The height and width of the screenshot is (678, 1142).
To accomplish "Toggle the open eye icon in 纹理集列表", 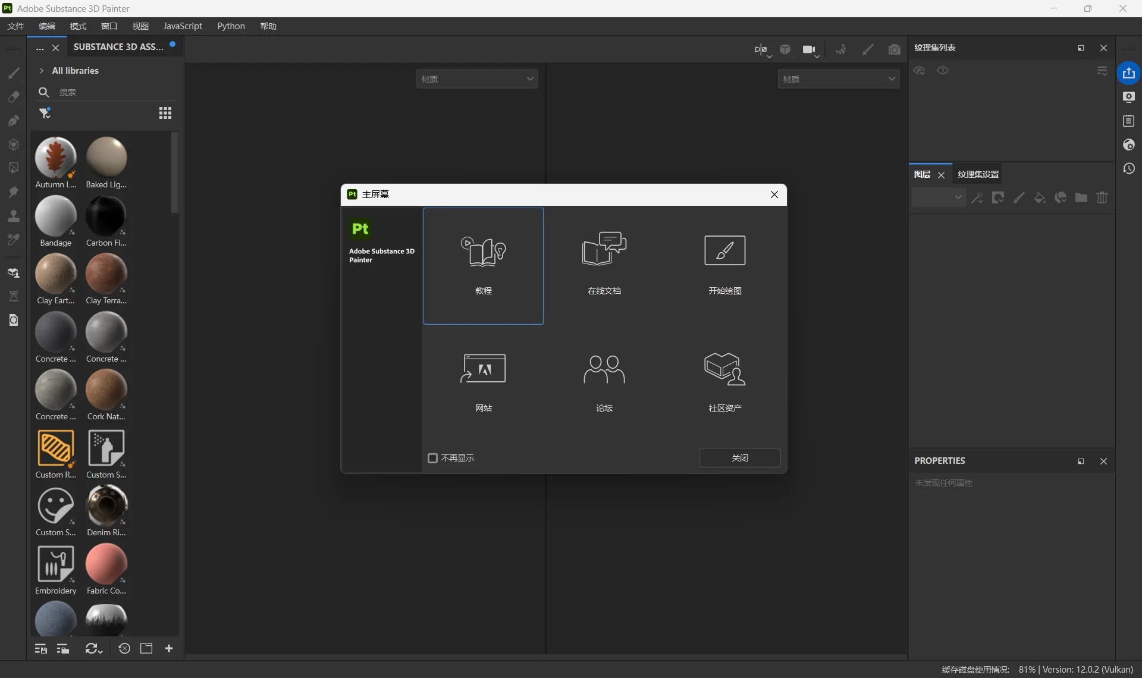I will [943, 70].
